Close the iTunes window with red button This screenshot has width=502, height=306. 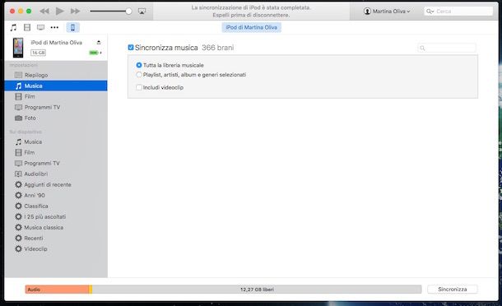12,12
